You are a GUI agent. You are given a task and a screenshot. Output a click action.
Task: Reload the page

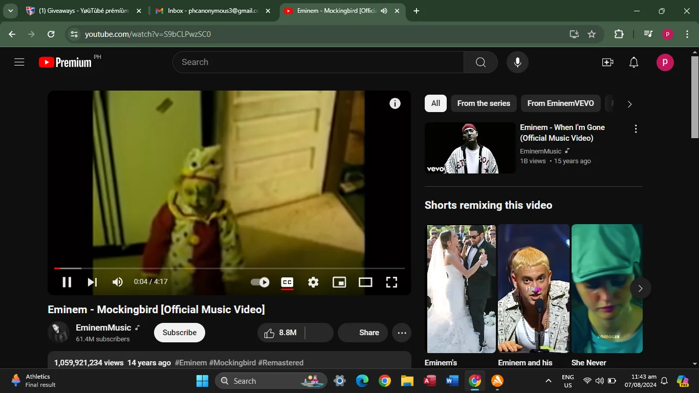pyautogui.click(x=51, y=34)
